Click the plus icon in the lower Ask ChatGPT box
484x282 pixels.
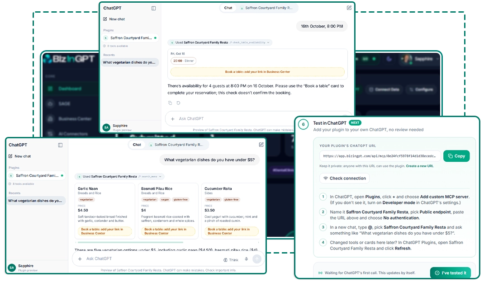point(80,259)
